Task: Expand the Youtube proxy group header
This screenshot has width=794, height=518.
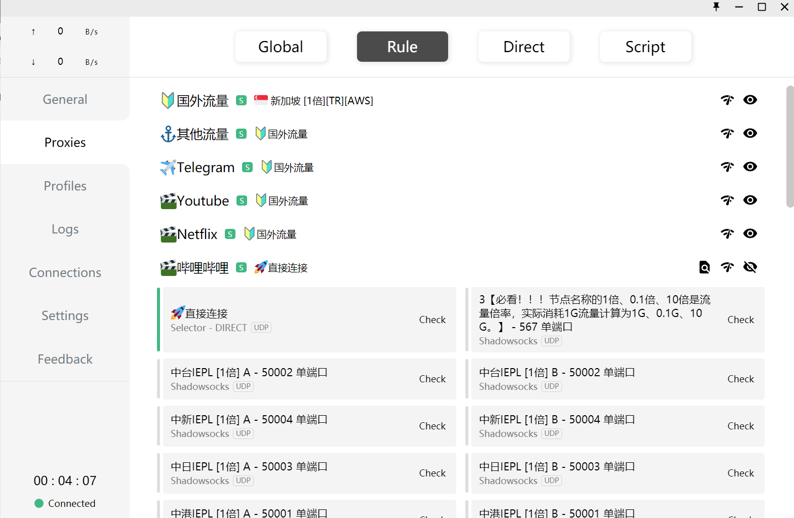Action: pyautogui.click(x=203, y=201)
